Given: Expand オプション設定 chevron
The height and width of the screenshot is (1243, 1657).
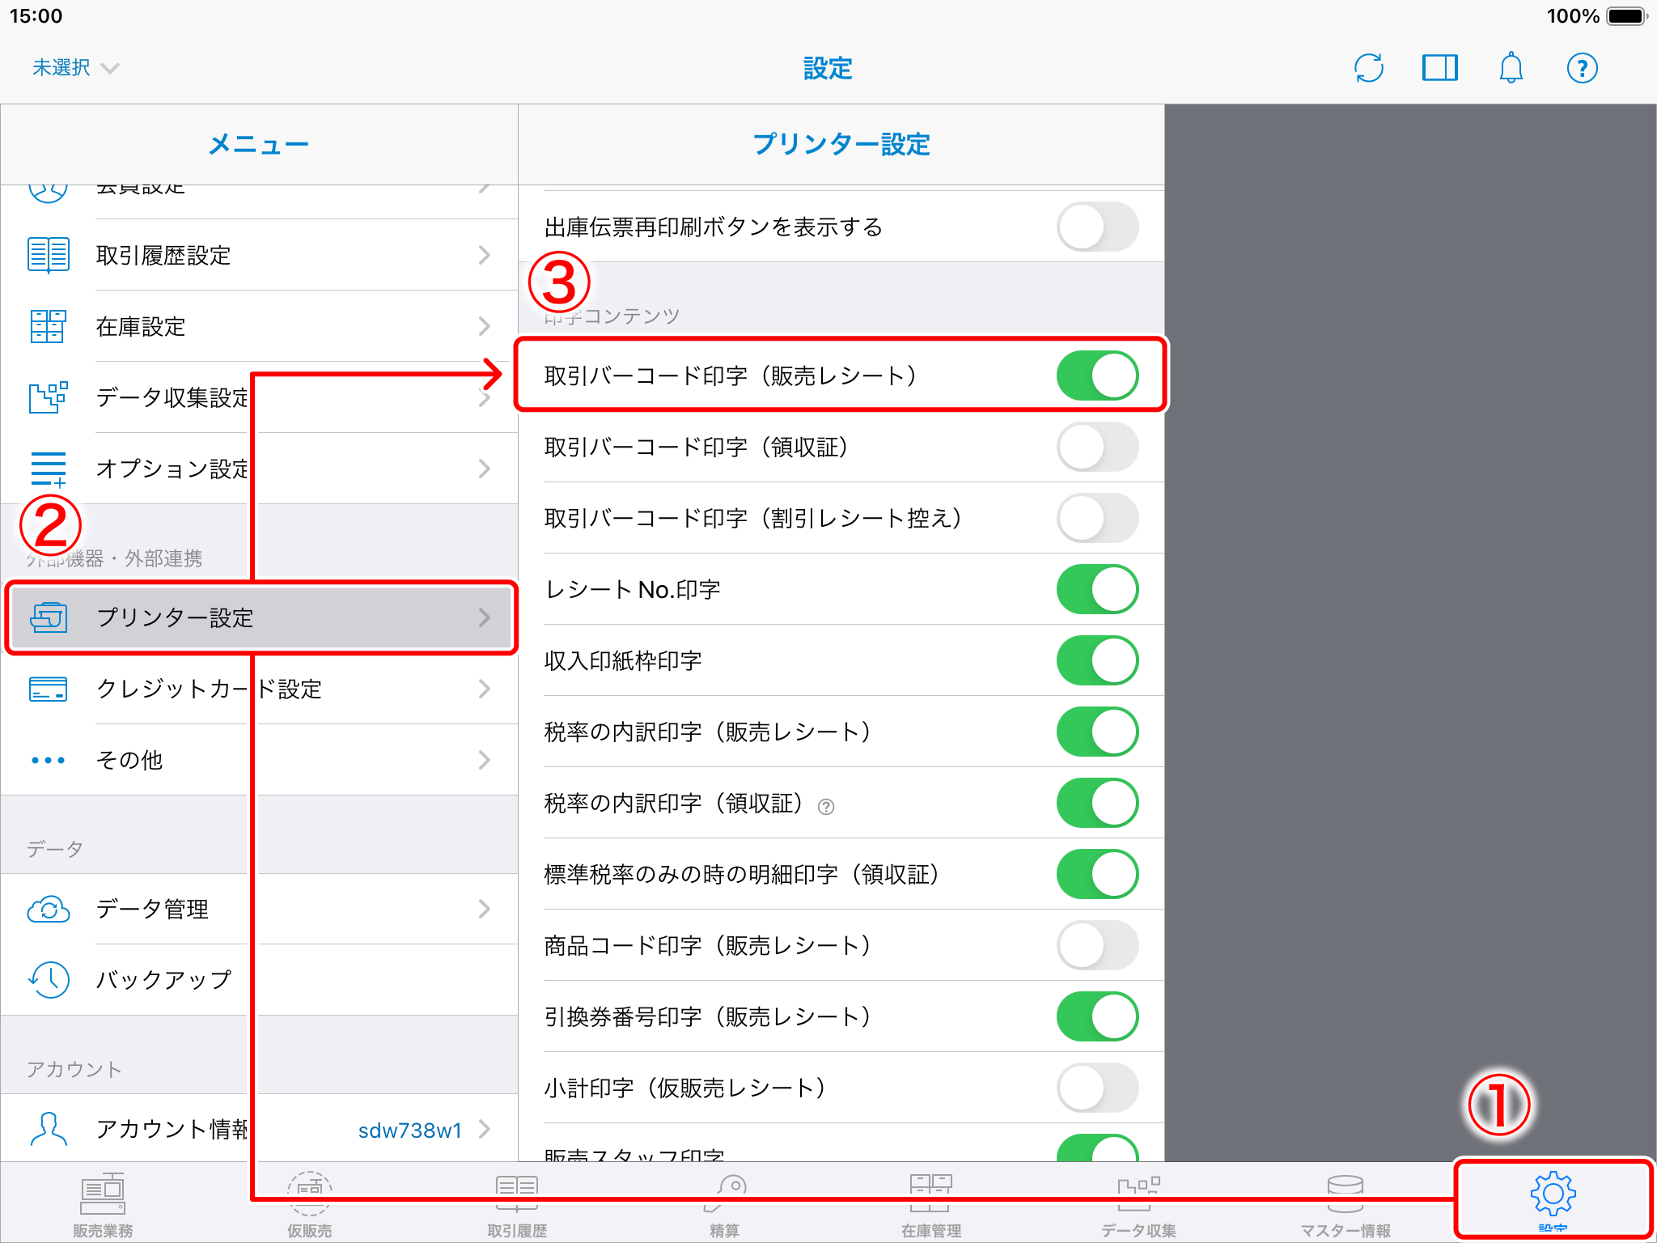Looking at the screenshot, I should pos(485,469).
